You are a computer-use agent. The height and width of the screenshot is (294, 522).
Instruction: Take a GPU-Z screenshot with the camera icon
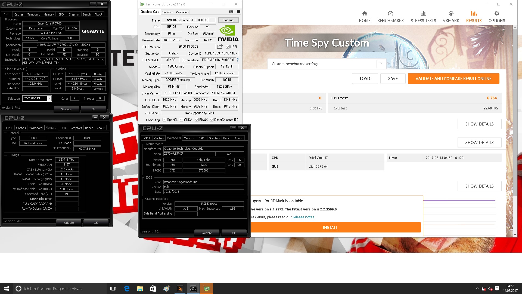231,11
